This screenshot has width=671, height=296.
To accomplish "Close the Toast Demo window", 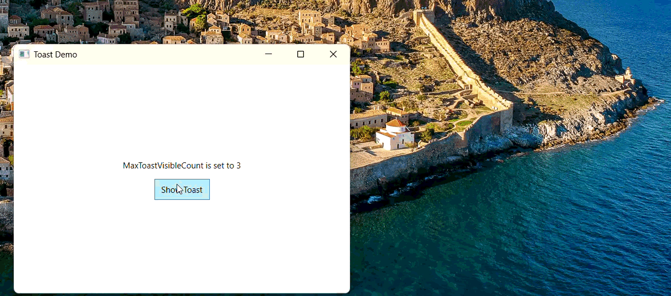I will coord(333,54).
